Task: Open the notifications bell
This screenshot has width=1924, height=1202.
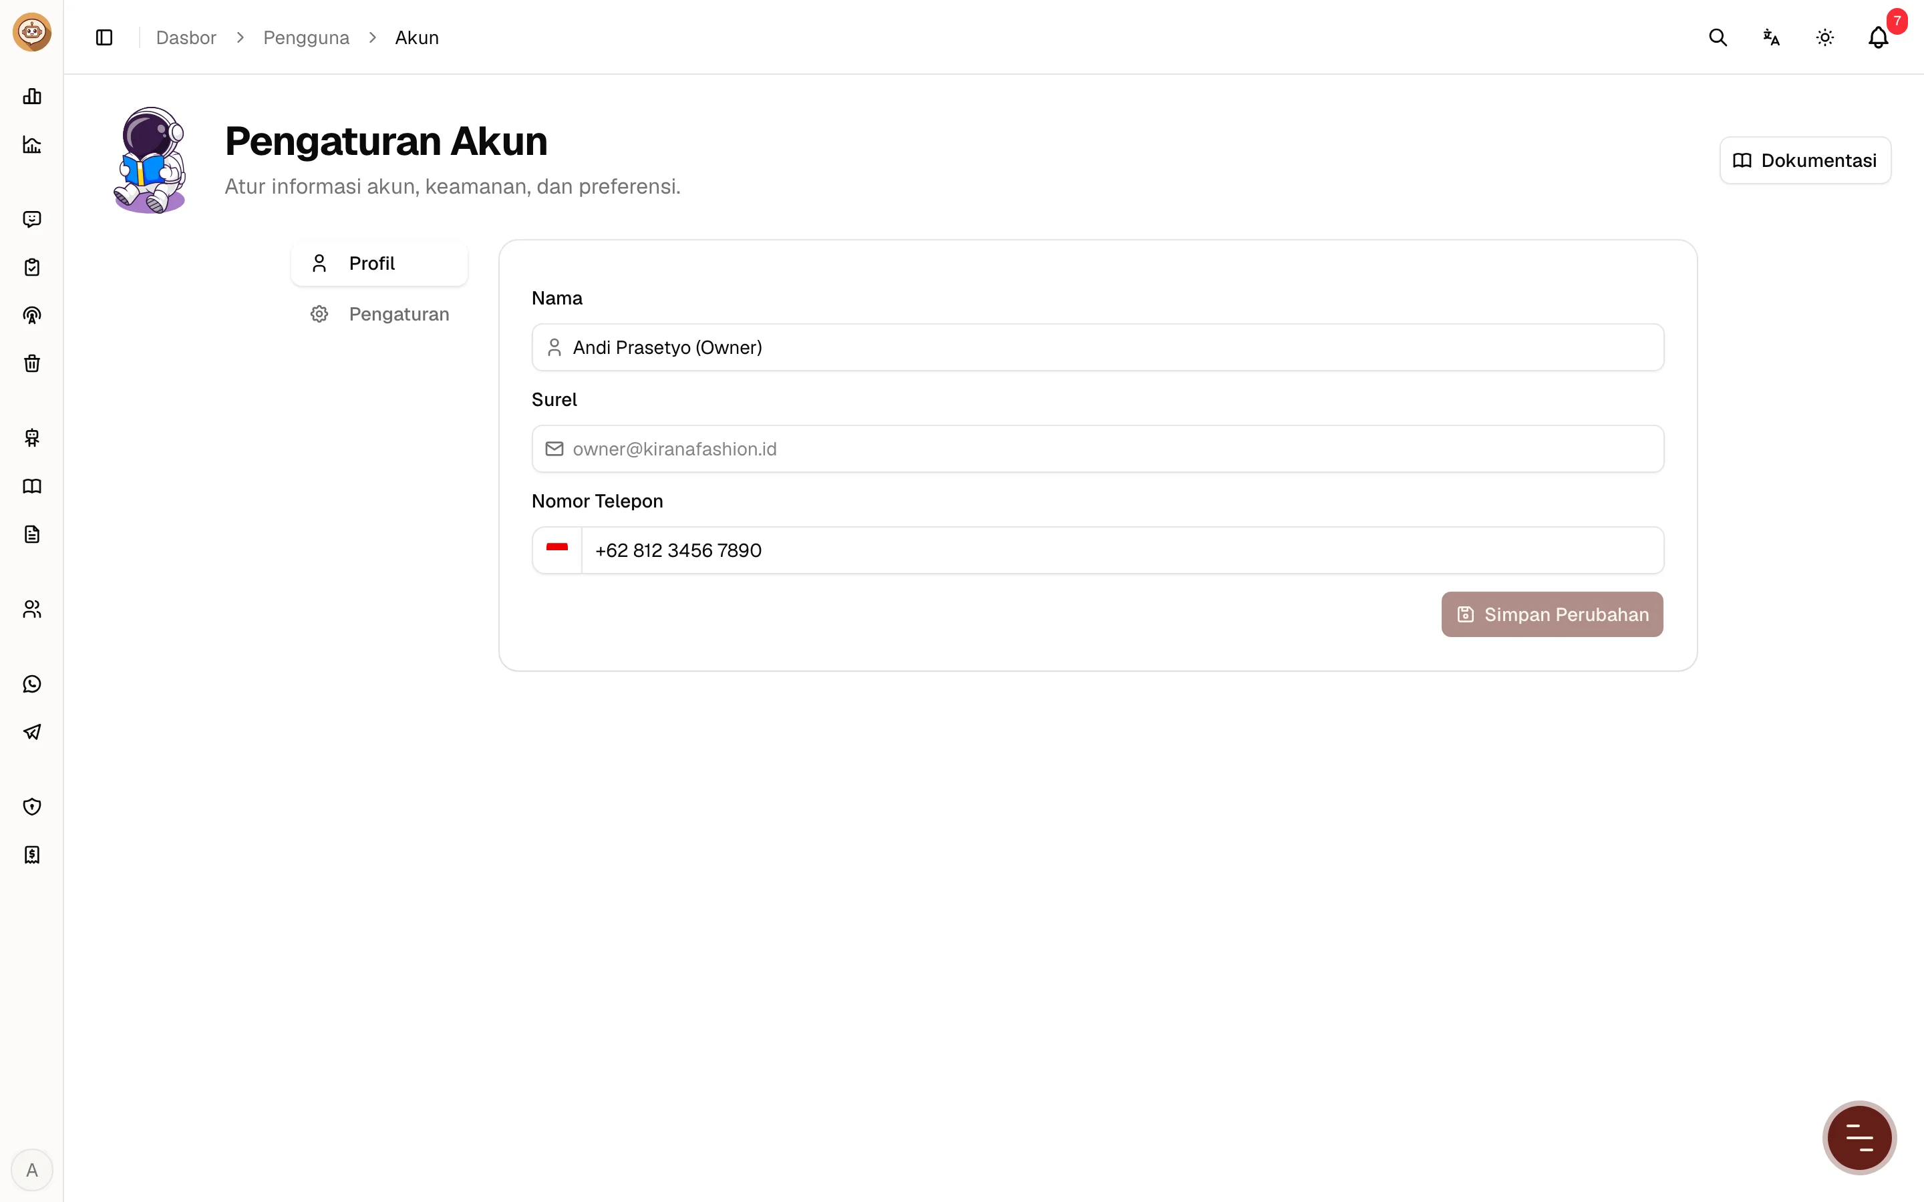Action: [x=1878, y=37]
